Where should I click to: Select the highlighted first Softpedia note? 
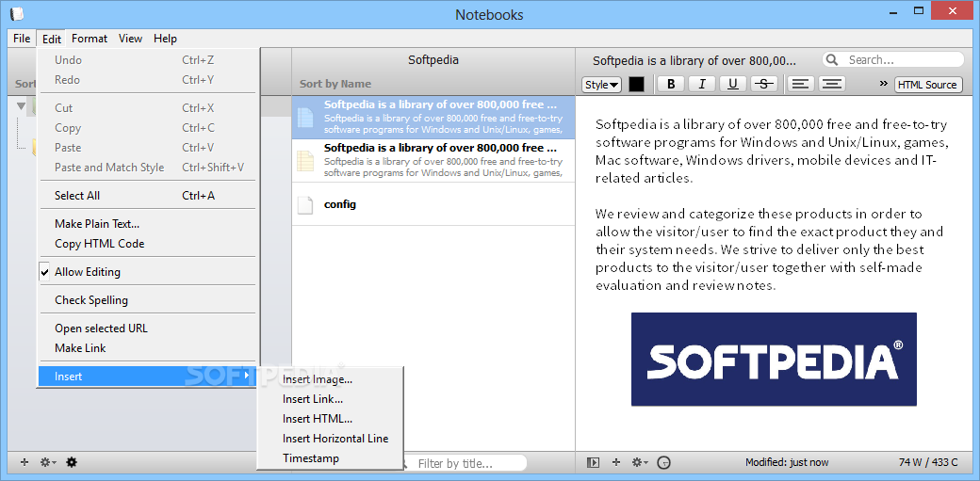[433, 118]
